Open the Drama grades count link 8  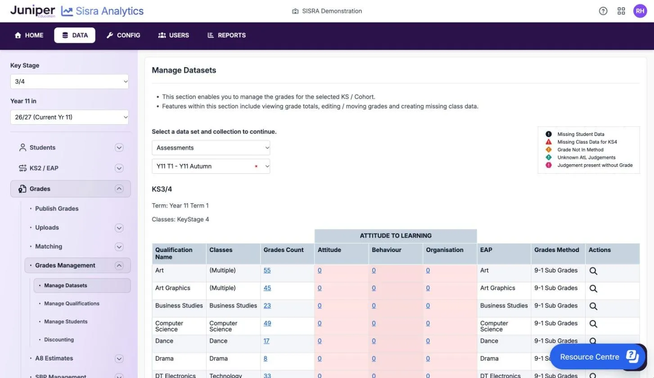click(x=266, y=359)
